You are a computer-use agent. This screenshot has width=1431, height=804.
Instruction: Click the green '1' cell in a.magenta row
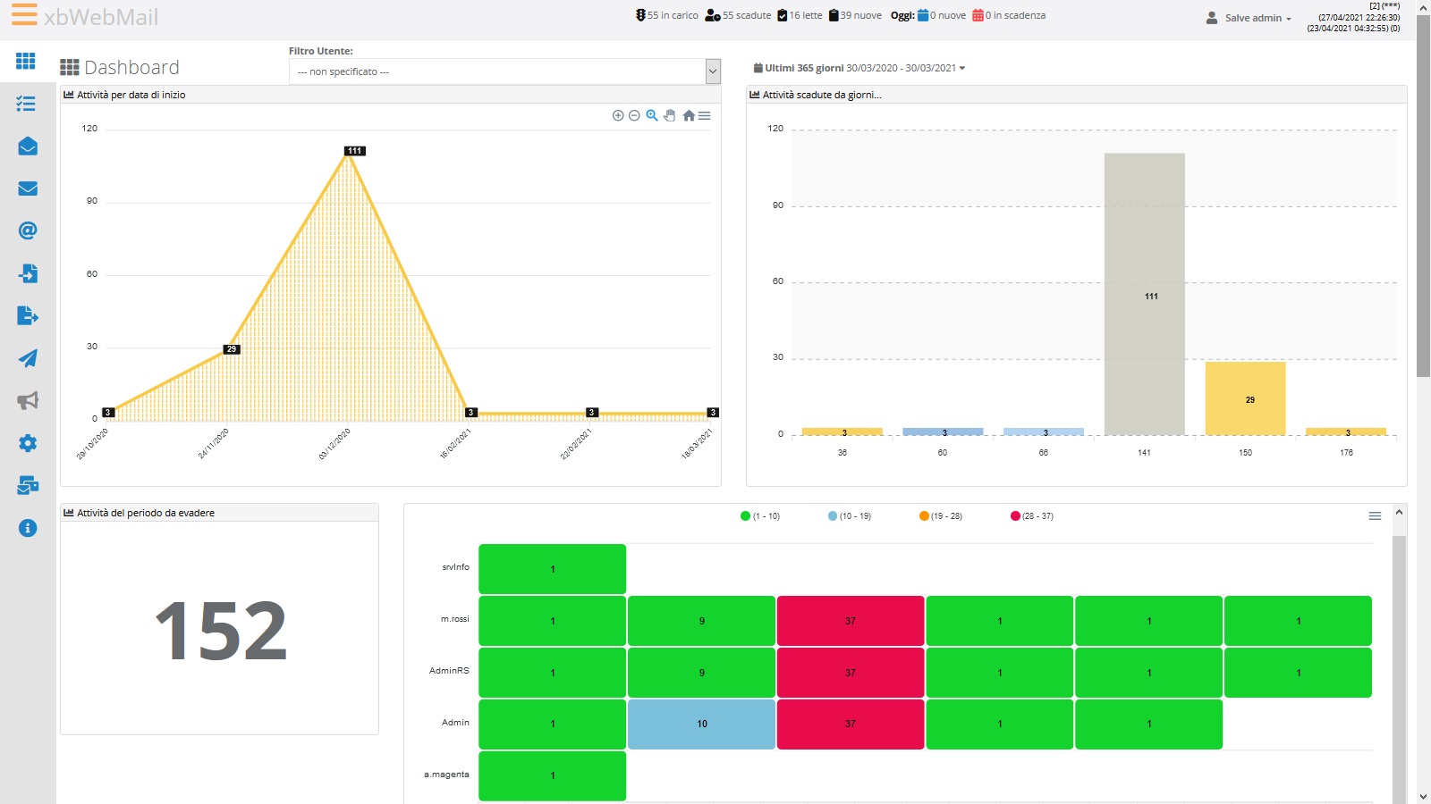click(x=552, y=776)
